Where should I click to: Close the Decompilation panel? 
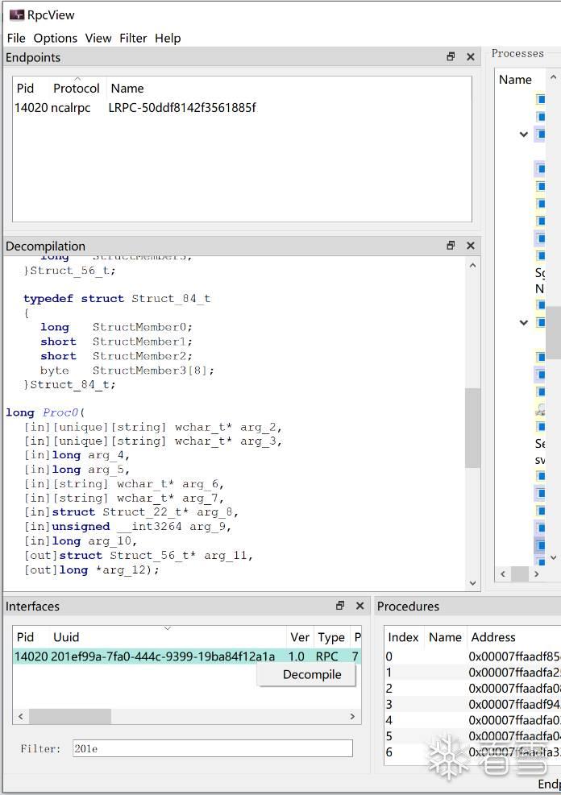click(470, 246)
